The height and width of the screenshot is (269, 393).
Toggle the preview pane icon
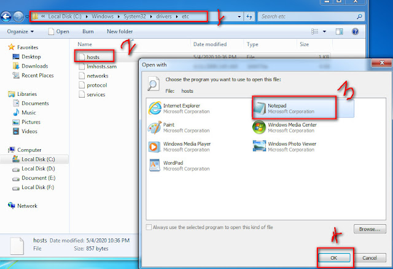340,31
